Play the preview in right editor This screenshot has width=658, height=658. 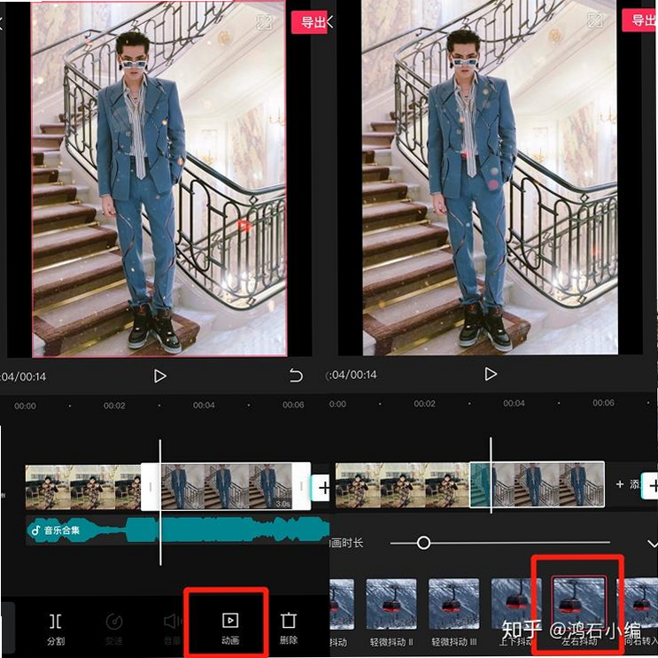tap(490, 374)
